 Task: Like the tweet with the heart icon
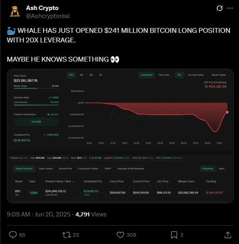[x=120, y=235]
